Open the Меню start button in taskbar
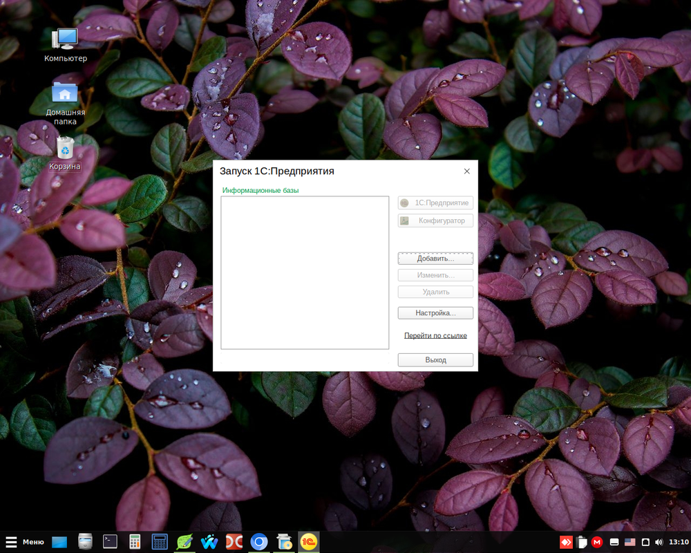The height and width of the screenshot is (553, 691). click(25, 542)
